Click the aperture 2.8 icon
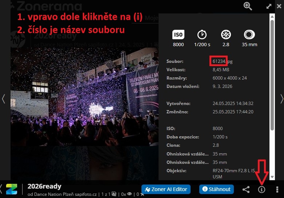 click(x=226, y=35)
